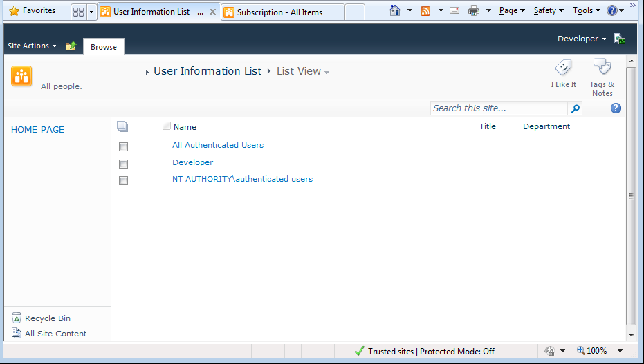The image size is (644, 364).
Task: Open the Page menu
Action: [512, 10]
